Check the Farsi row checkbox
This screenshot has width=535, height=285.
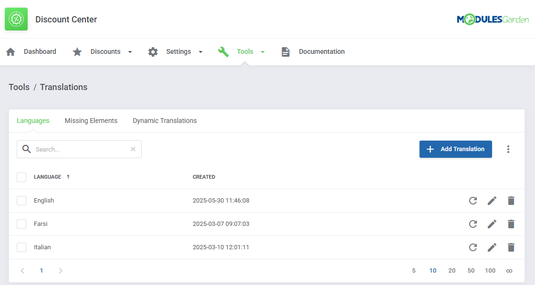point(21,224)
